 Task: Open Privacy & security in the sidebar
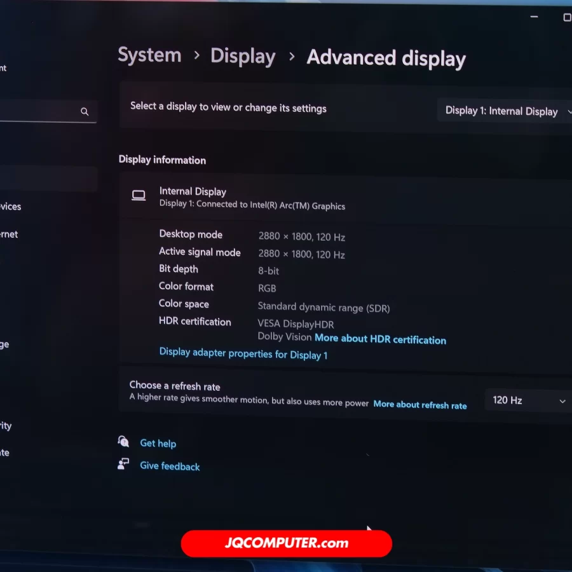[x=6, y=426]
